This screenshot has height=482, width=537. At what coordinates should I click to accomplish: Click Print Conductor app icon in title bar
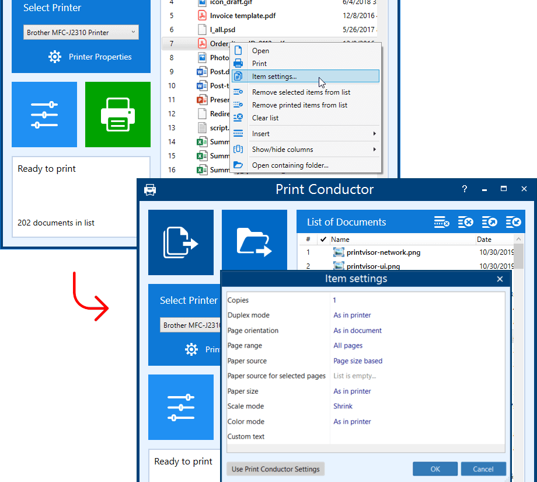(x=150, y=189)
